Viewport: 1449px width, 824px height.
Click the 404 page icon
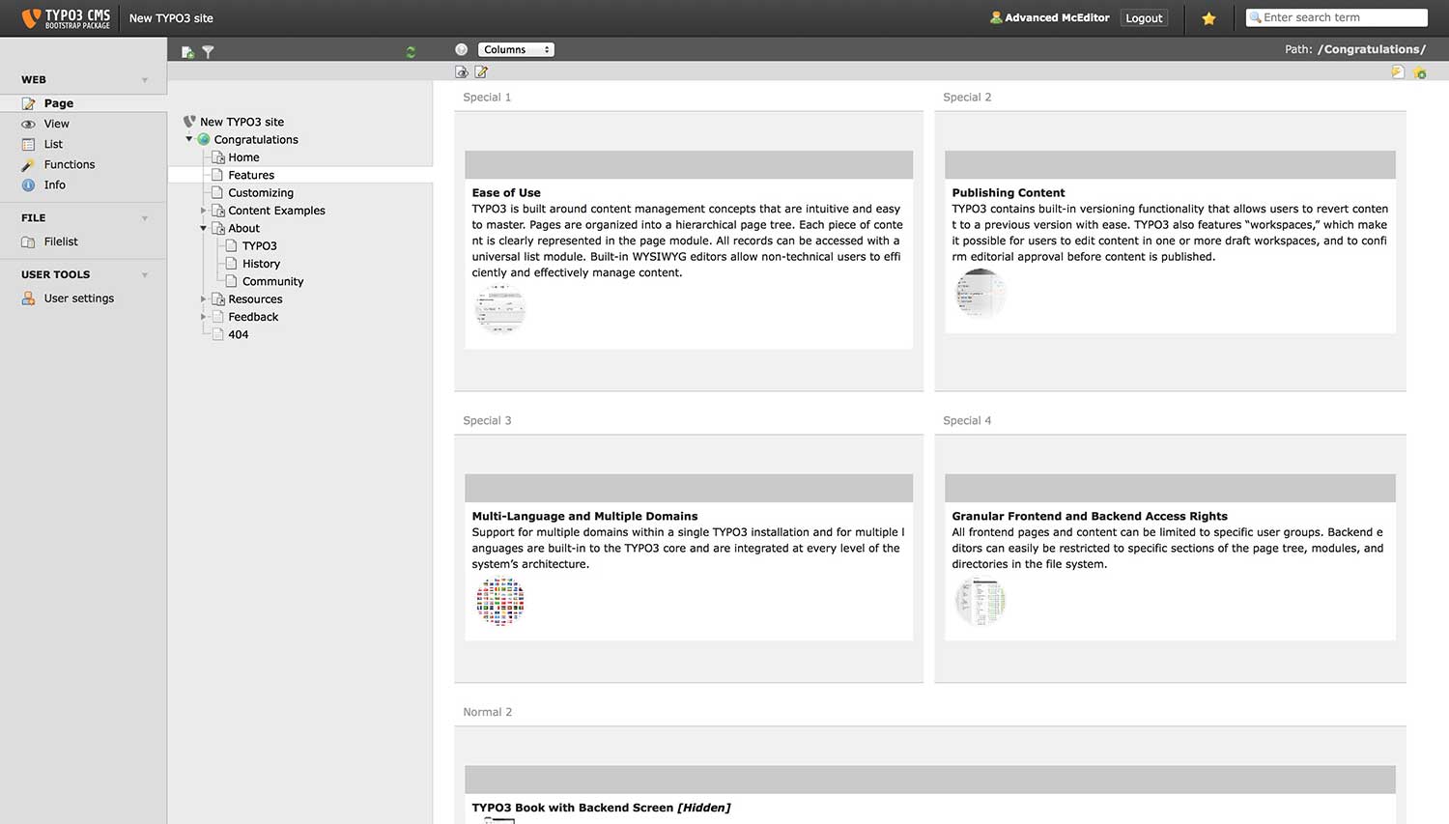[218, 334]
